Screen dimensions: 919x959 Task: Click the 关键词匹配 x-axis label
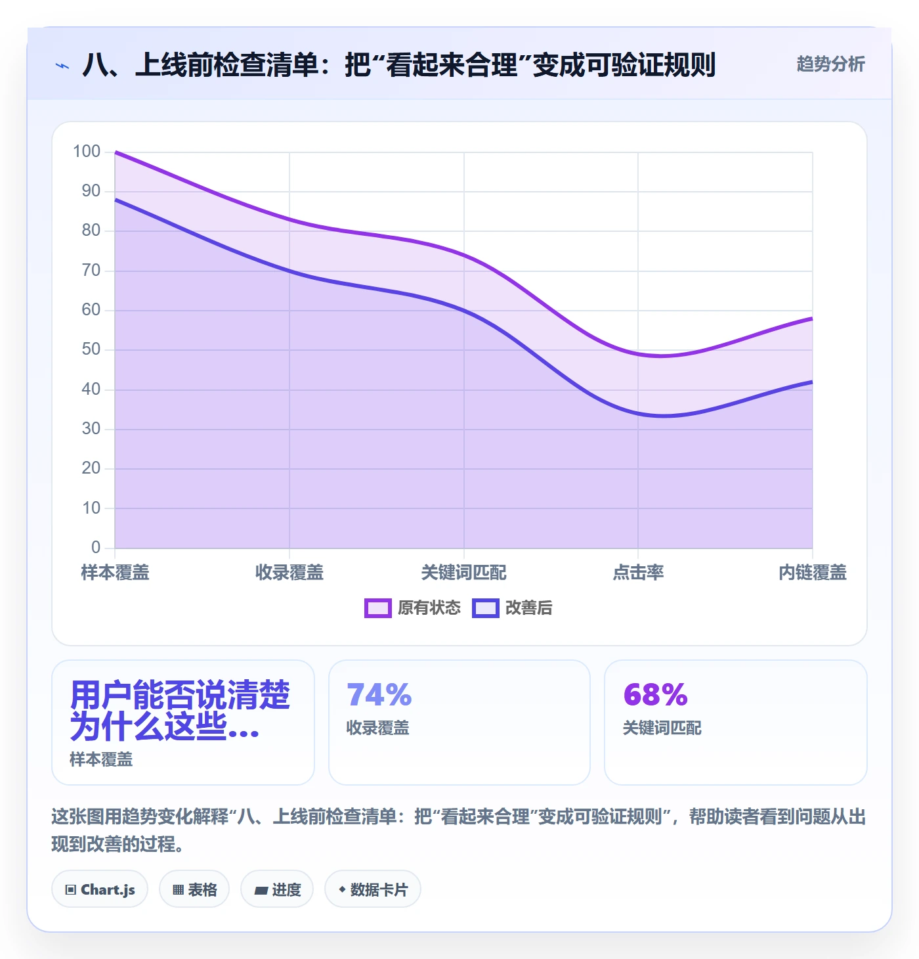464,573
